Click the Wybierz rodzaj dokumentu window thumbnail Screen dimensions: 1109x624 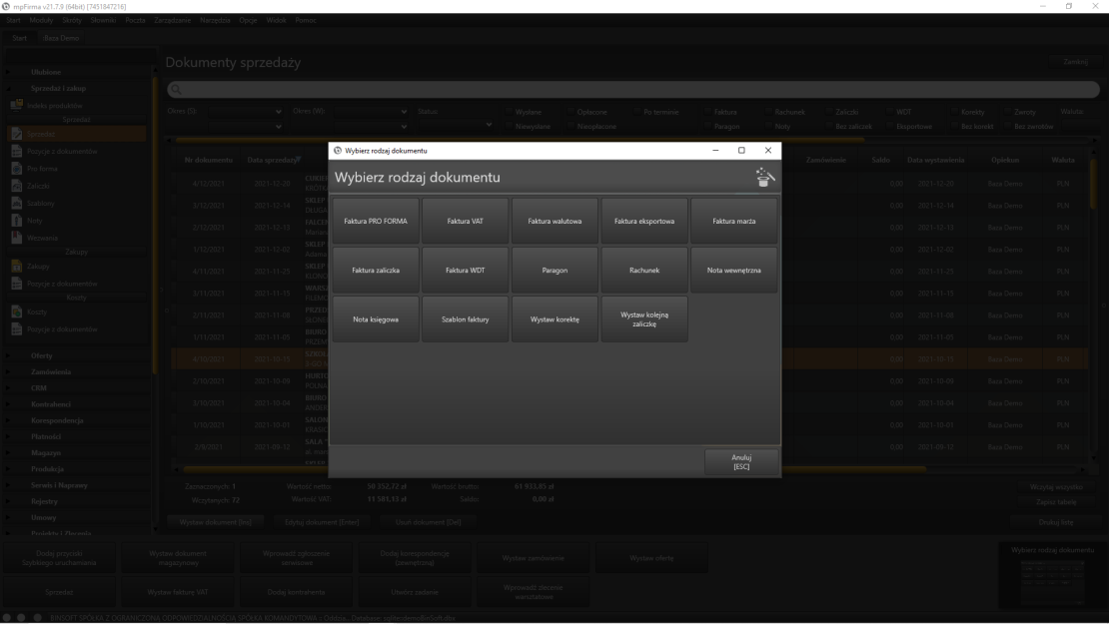[x=1051, y=574]
